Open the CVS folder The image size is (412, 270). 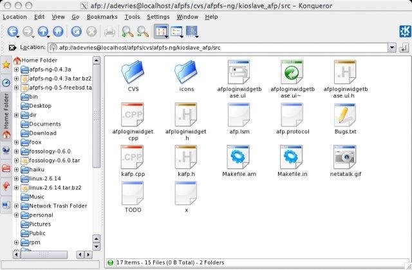point(133,76)
